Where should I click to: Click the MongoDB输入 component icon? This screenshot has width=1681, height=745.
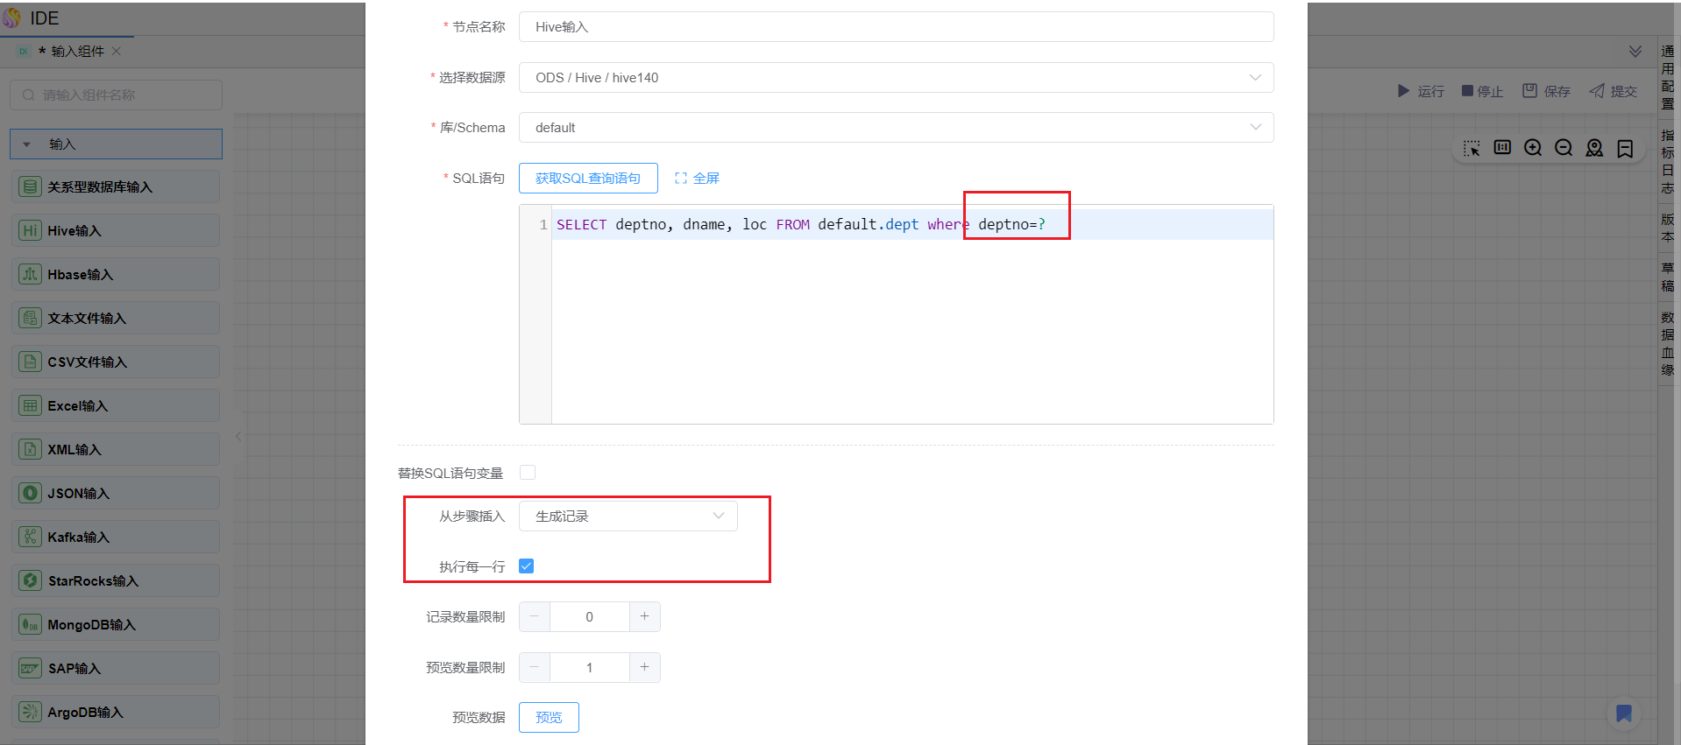point(31,625)
